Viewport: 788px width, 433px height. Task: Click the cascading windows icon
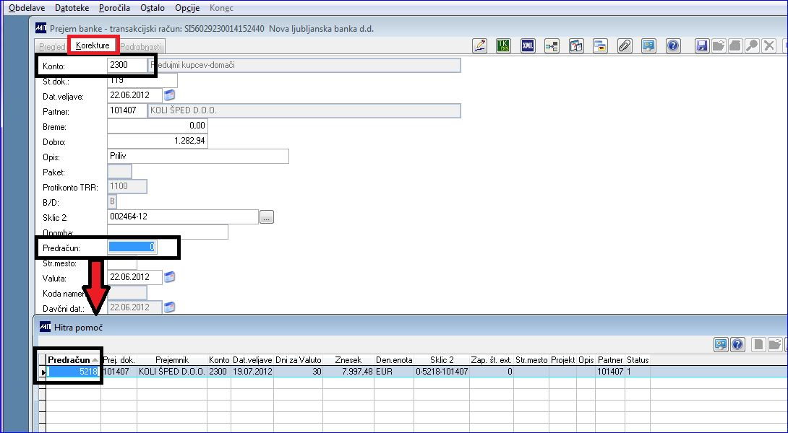pos(600,45)
